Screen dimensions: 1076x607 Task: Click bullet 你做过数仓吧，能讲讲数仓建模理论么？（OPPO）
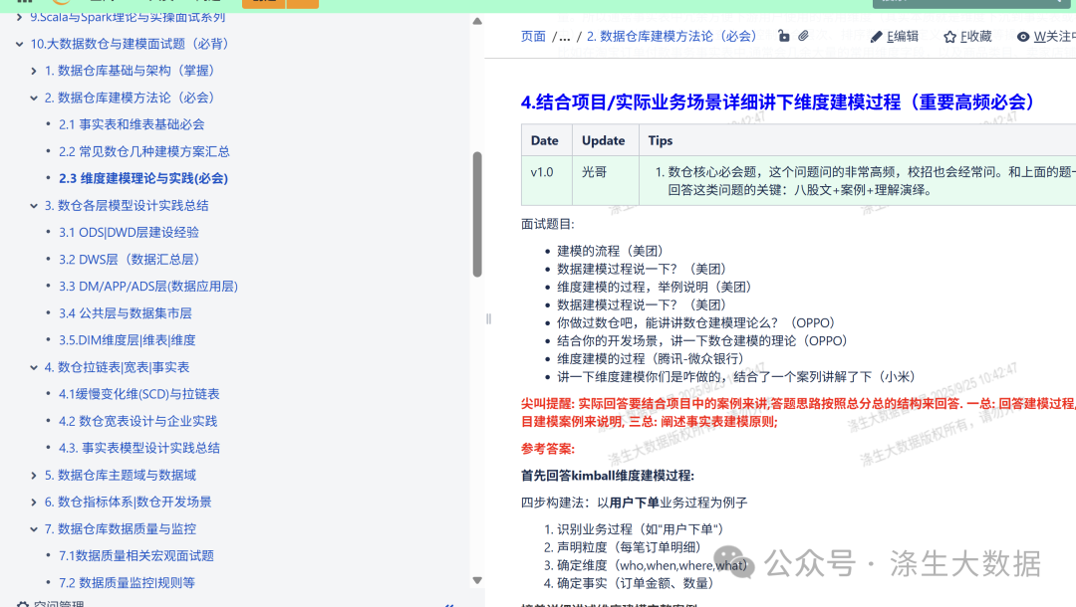tap(695, 322)
